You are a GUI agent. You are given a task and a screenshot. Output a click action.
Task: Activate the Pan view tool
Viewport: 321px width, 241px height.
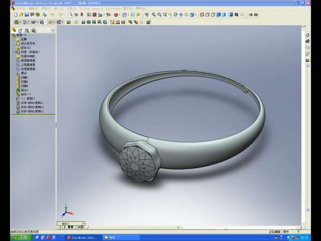pyautogui.click(x=181, y=15)
